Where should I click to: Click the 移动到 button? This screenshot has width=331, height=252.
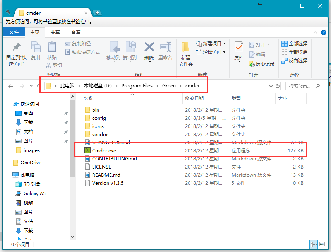coord(113,51)
